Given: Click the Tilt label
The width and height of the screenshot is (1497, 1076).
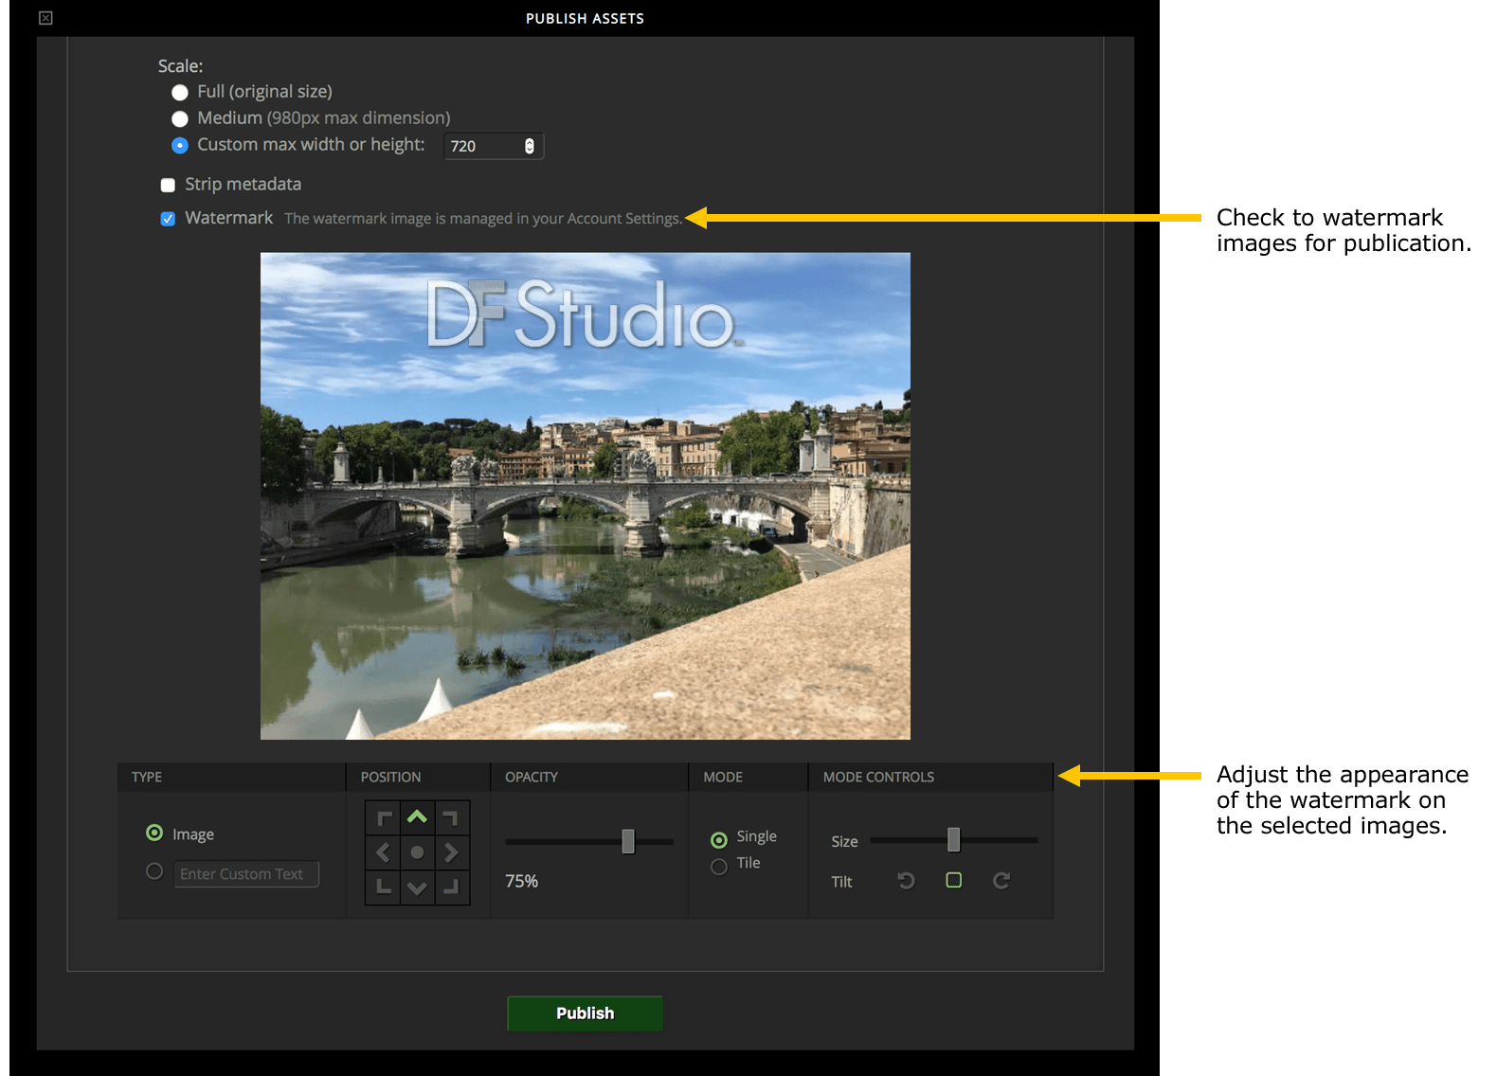Looking at the screenshot, I should 841,882.
